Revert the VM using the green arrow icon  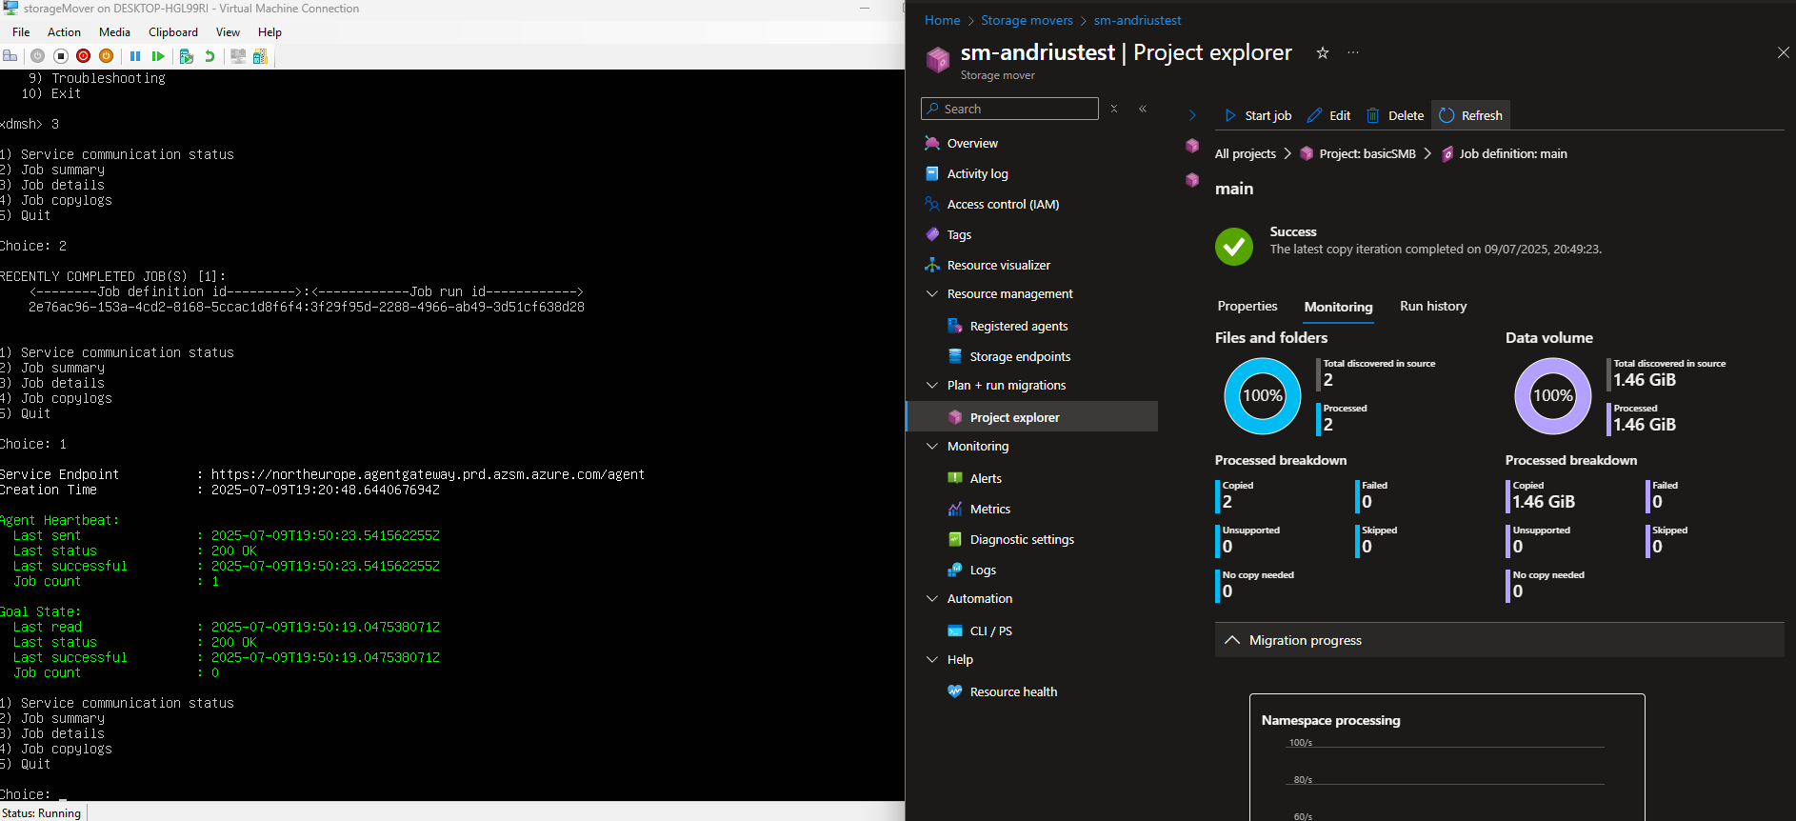click(x=210, y=56)
